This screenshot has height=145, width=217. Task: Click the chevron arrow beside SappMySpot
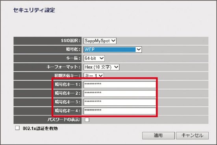[113, 41]
